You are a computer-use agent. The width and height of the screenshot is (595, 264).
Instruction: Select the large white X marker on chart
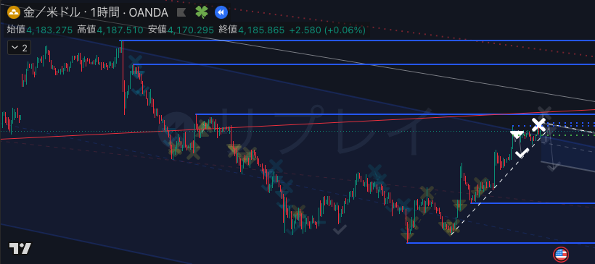[x=538, y=125]
